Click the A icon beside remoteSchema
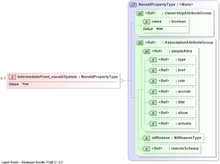Image resolution: width=220 pixels, height=164 pixels. [146, 149]
